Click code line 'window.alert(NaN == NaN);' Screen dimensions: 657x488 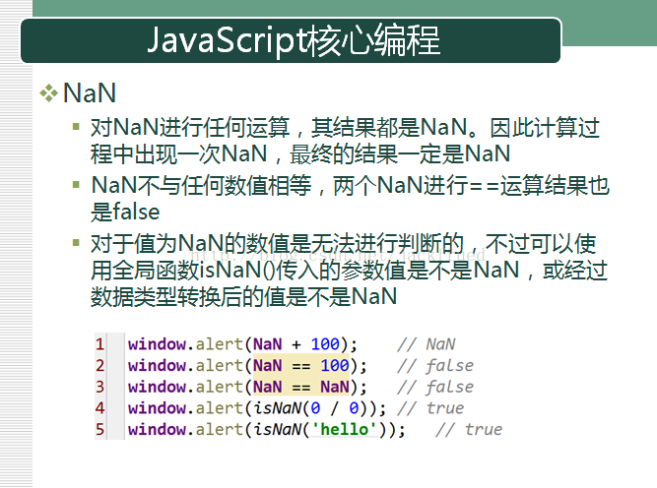point(247,387)
